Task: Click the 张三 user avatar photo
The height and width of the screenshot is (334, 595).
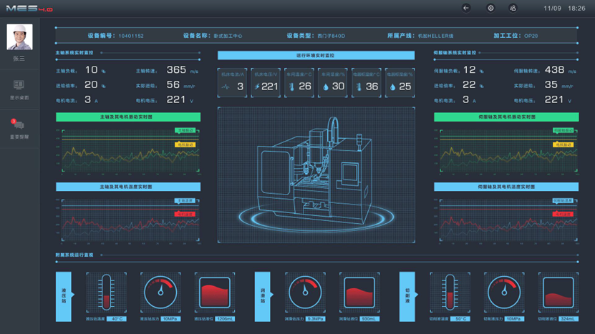Action: point(19,37)
